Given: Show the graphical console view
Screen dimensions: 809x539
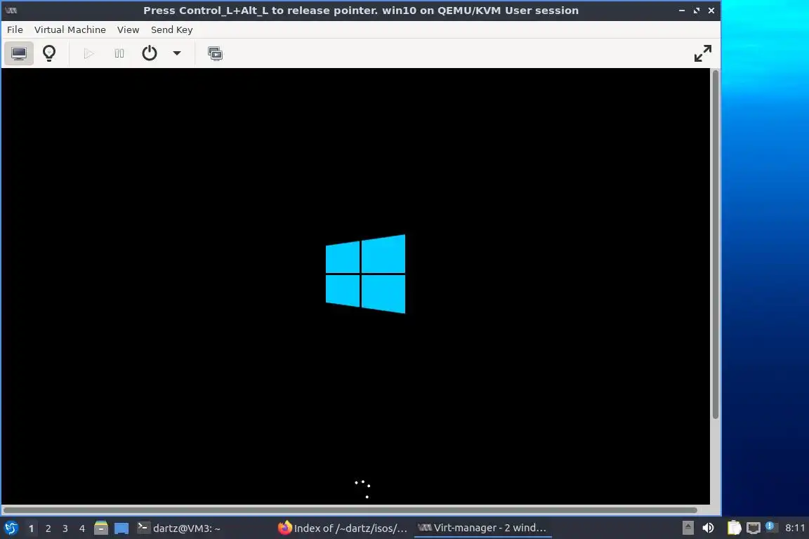Looking at the screenshot, I should (x=19, y=53).
